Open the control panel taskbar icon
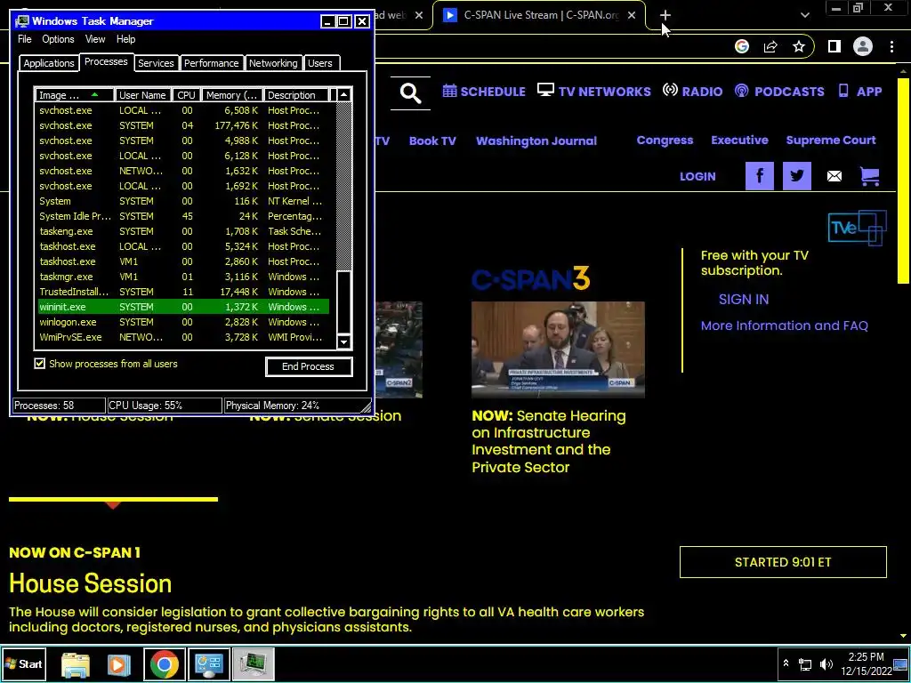Viewport: 911px width, 683px height. point(209,664)
